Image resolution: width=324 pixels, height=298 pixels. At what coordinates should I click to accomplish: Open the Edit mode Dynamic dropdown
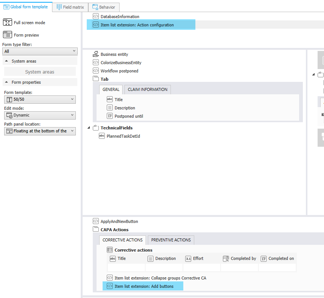click(40, 115)
